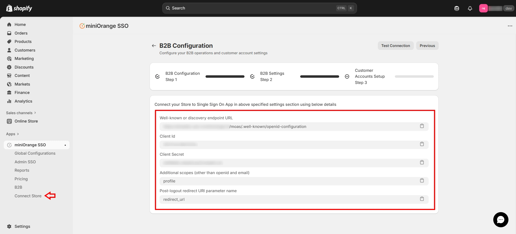This screenshot has width=516, height=234.
Task: Copy the additional scopes profile value
Action: click(422, 181)
